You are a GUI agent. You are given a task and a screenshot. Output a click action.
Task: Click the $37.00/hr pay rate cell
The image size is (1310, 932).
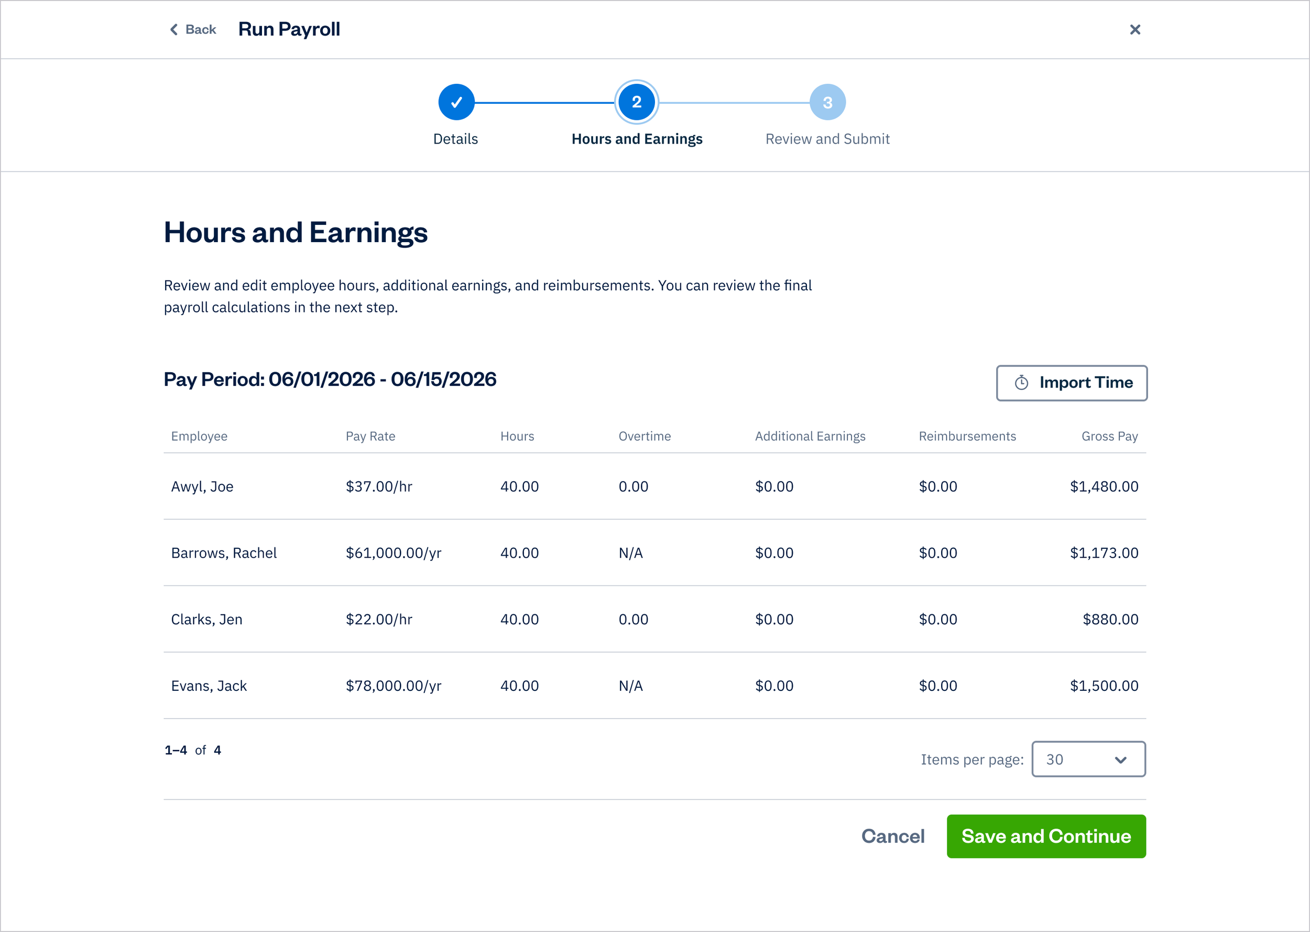(378, 486)
